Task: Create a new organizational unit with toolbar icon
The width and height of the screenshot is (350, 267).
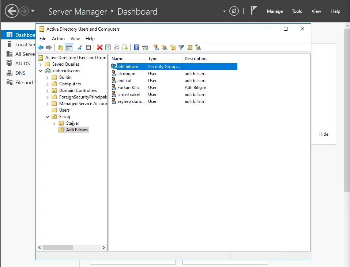Action: click(173, 47)
